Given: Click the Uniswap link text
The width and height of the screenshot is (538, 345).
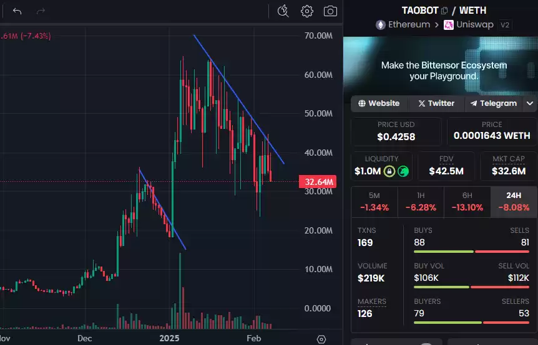Looking at the screenshot, I should [x=475, y=25].
